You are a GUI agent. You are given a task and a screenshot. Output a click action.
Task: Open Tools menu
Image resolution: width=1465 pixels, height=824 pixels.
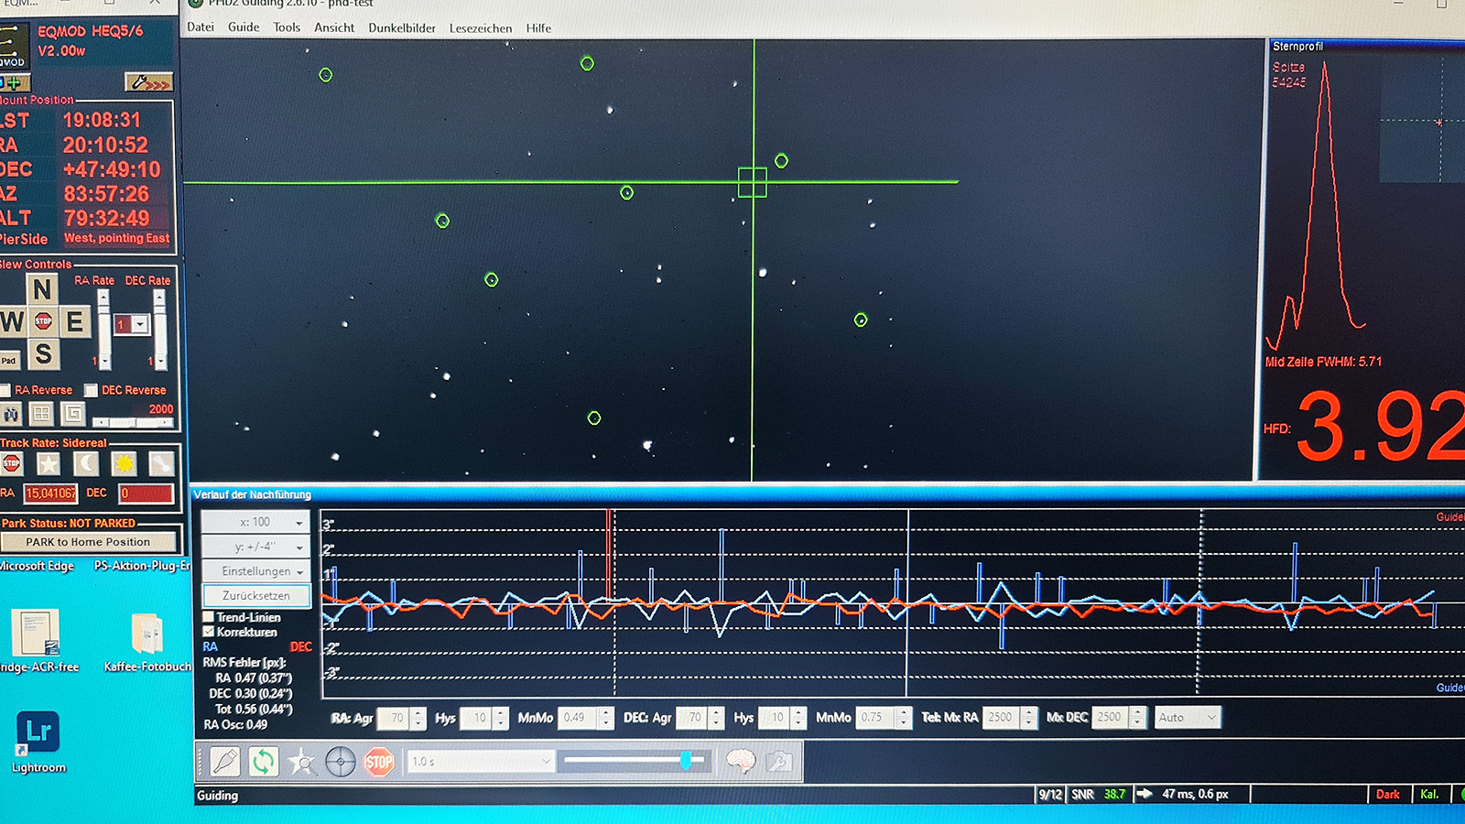[x=287, y=27]
